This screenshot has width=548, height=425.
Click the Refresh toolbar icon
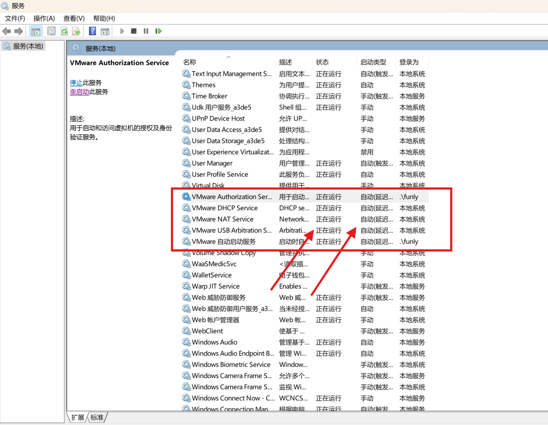[64, 31]
